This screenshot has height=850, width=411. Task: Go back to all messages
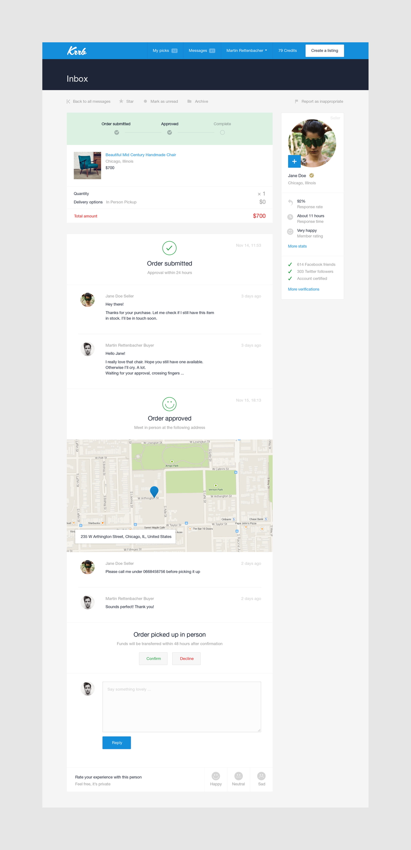tap(89, 102)
